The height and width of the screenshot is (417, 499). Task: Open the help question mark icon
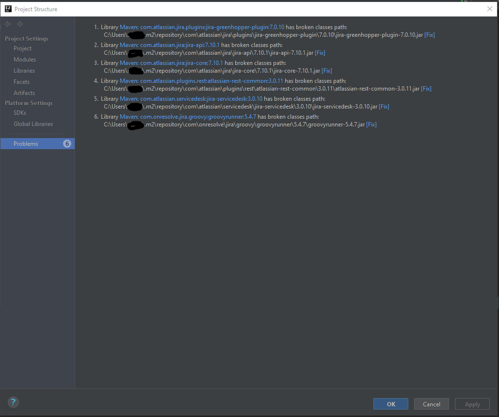click(13, 403)
